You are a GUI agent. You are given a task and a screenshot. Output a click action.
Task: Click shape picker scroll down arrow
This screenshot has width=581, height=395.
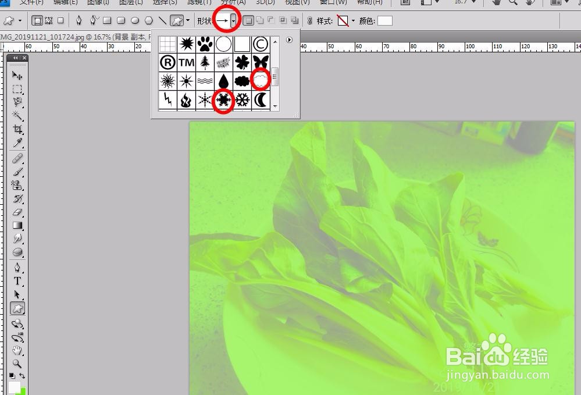(275, 106)
